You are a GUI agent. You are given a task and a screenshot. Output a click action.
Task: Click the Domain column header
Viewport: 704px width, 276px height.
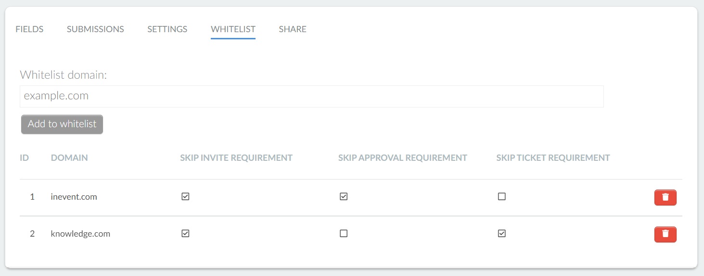[x=69, y=157]
